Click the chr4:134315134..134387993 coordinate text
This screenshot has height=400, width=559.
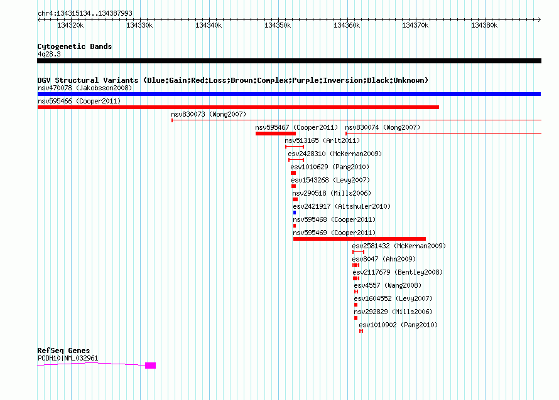tap(85, 13)
